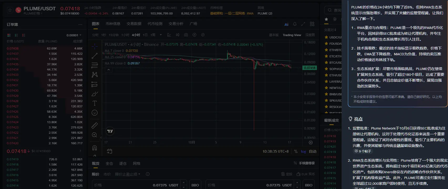This screenshot has width=448, height=189.
Task: Select the 1日 interval
Action: pyautogui.click(x=145, y=35)
